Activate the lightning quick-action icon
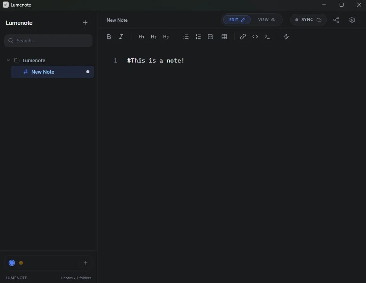366x283 pixels. coord(286,36)
